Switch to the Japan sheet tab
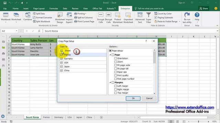 pyautogui.click(x=79, y=117)
